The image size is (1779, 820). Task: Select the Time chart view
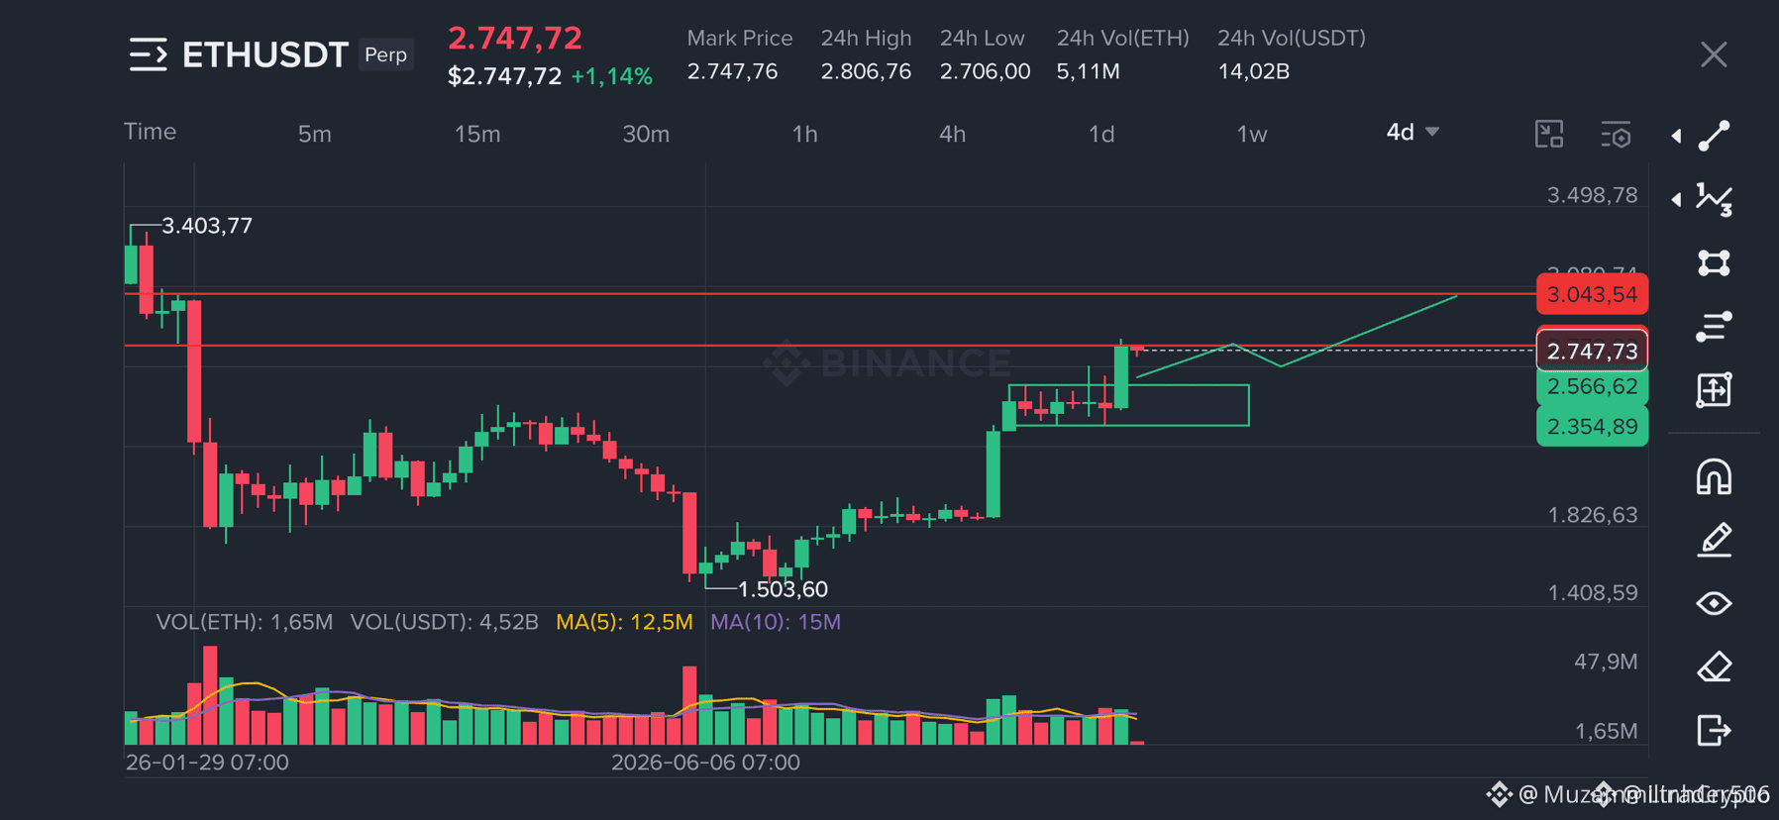click(150, 132)
